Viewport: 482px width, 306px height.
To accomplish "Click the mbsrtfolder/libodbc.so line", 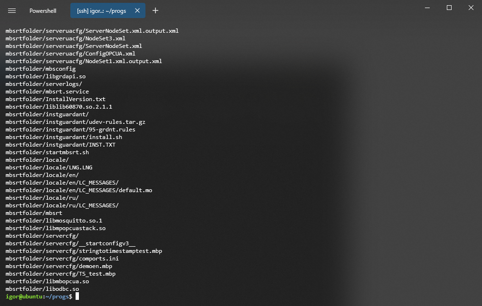I will tap(42, 289).
